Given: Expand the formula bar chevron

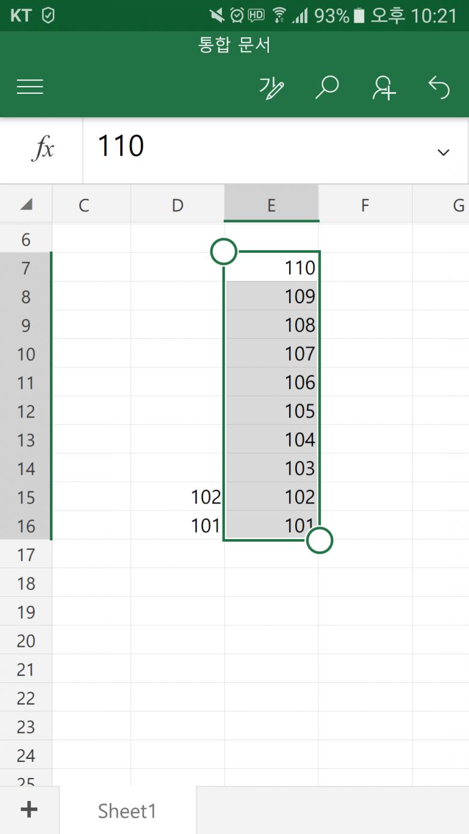Looking at the screenshot, I should pyautogui.click(x=443, y=152).
